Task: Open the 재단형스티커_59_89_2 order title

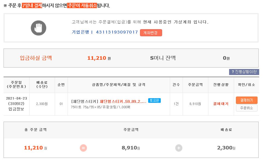Action: (x=123, y=101)
